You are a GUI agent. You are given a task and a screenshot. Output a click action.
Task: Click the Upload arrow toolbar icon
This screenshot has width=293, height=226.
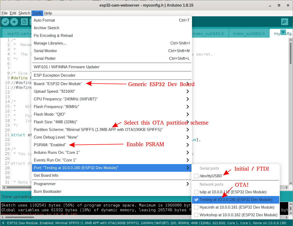click(14, 22)
